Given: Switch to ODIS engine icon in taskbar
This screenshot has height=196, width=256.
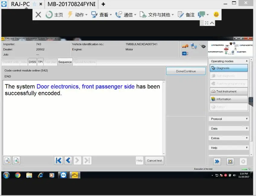Looking at the screenshot, I should [75, 175].
